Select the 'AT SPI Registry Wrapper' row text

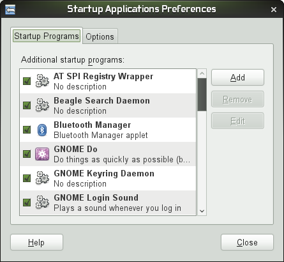point(103,77)
